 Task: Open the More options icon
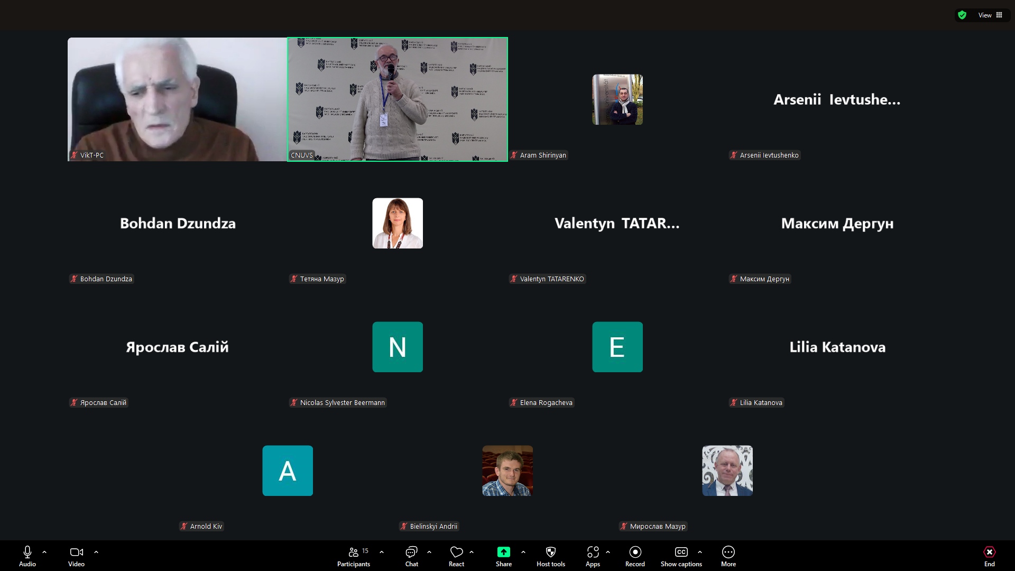coord(728,552)
